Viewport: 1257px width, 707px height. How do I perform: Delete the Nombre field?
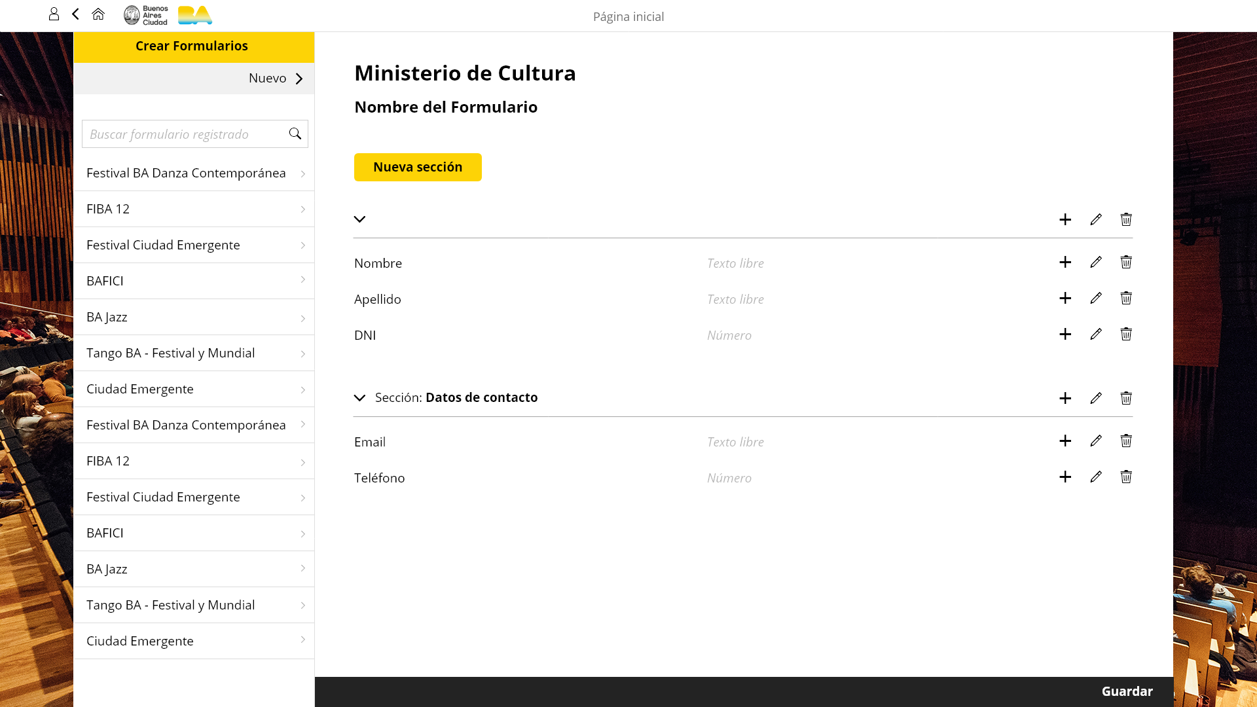[1126, 262]
